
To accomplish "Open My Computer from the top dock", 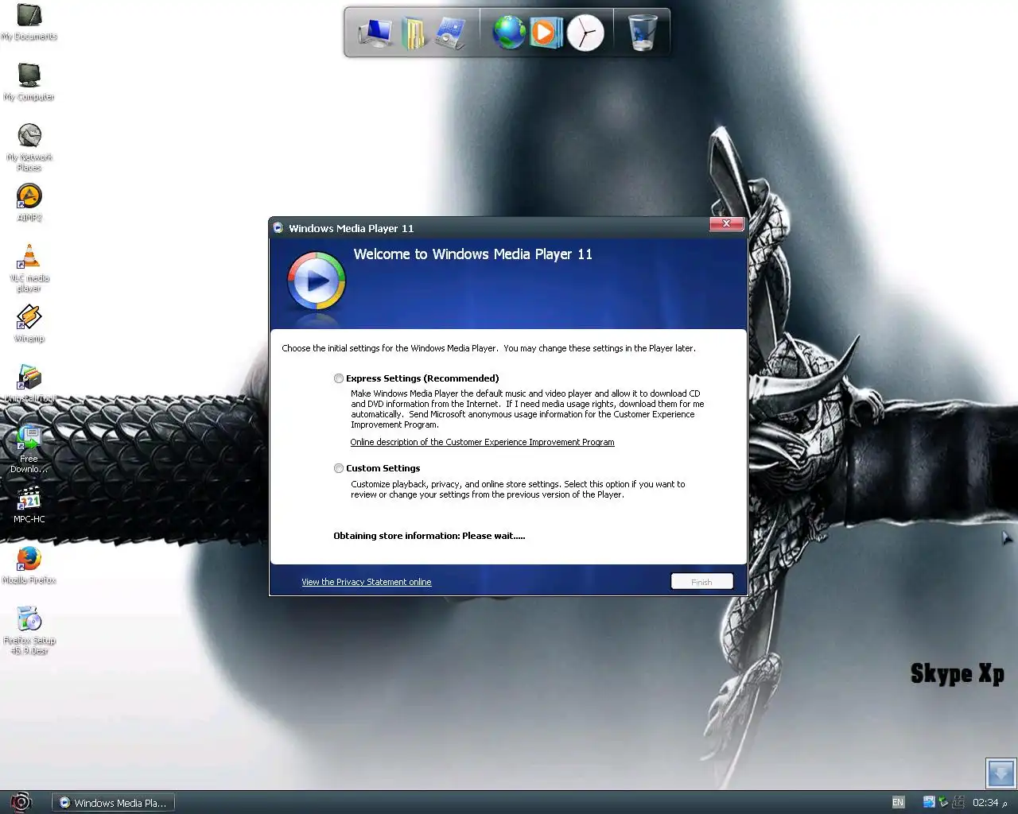I will click(375, 33).
